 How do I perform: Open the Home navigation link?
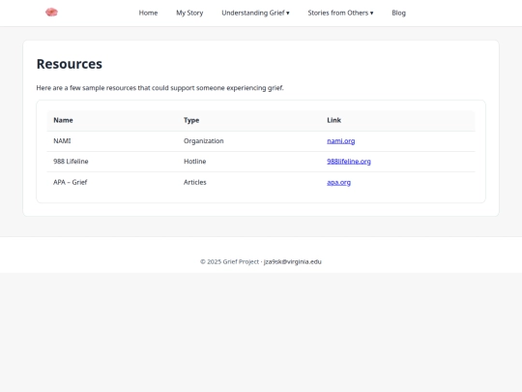coord(148,13)
